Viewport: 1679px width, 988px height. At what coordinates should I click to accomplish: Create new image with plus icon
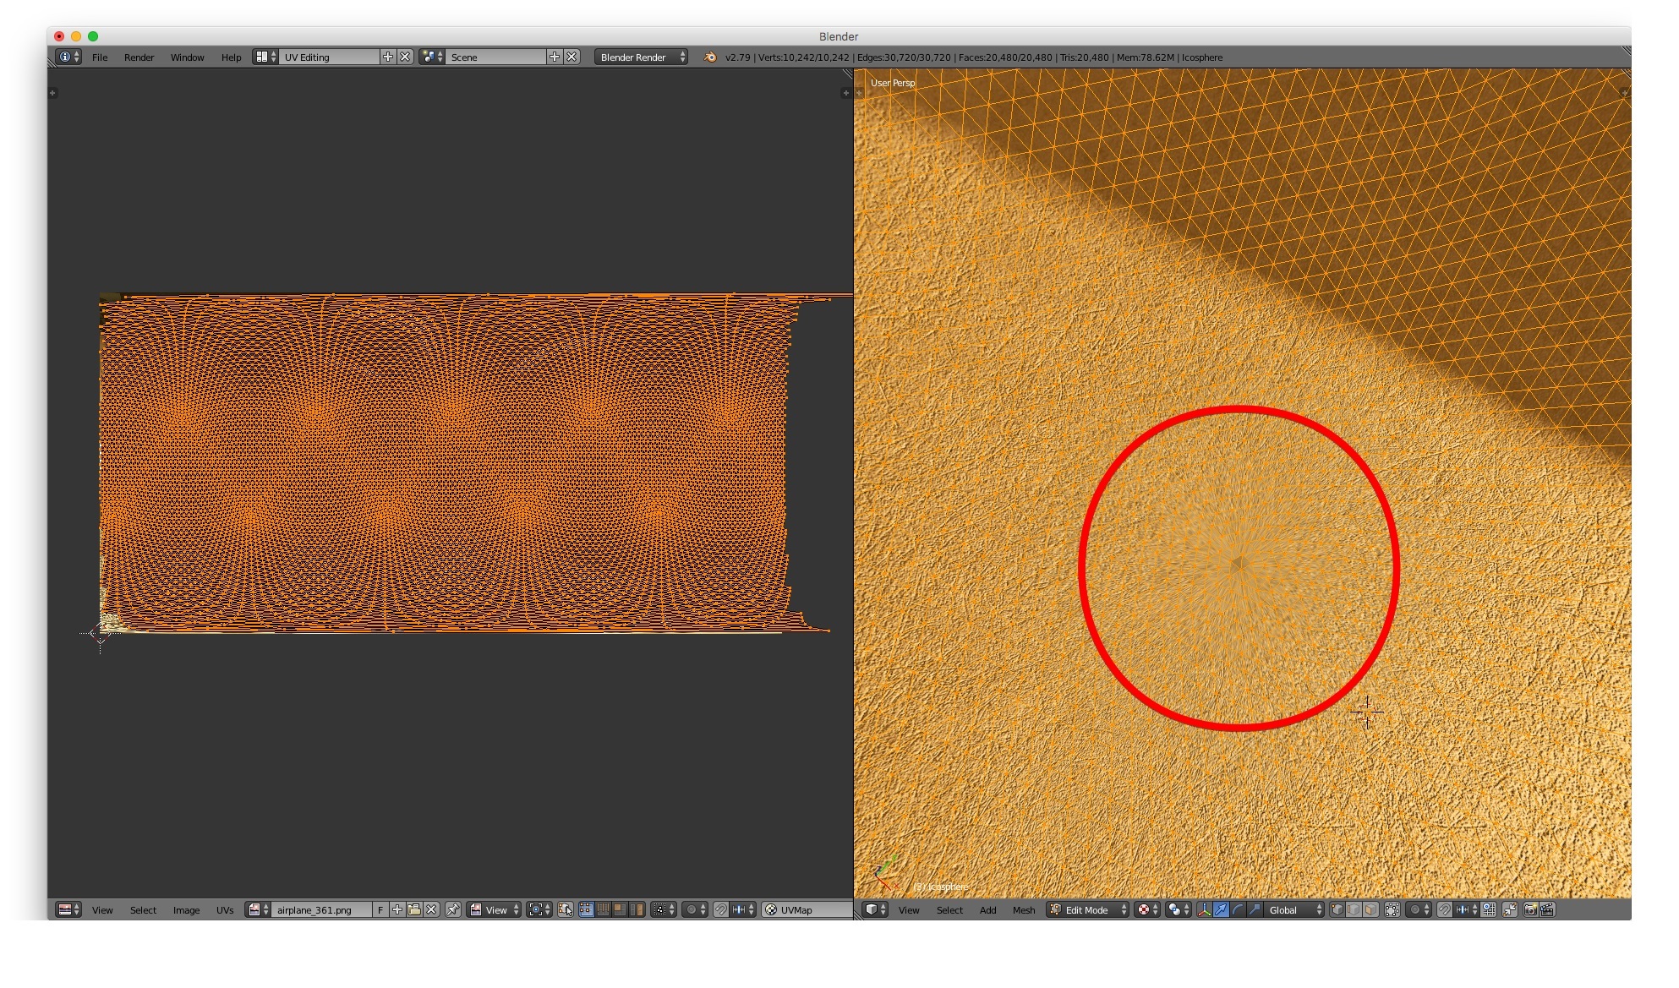(397, 909)
